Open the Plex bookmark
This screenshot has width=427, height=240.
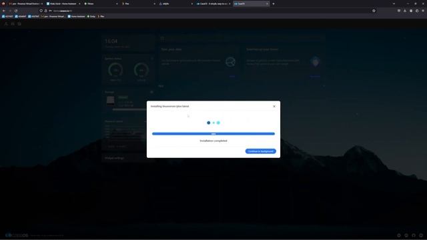[x=101, y=16]
